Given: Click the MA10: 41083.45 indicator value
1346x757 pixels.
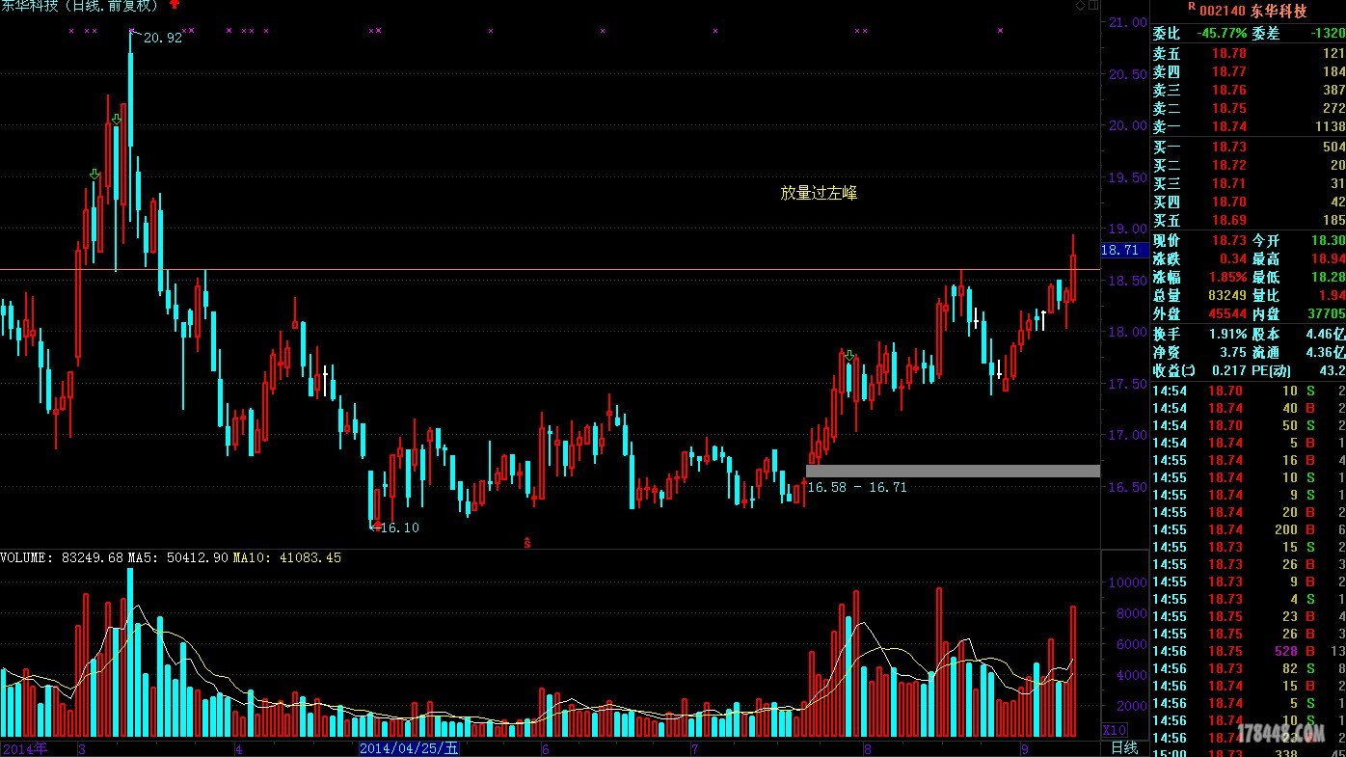Looking at the screenshot, I should tap(286, 557).
